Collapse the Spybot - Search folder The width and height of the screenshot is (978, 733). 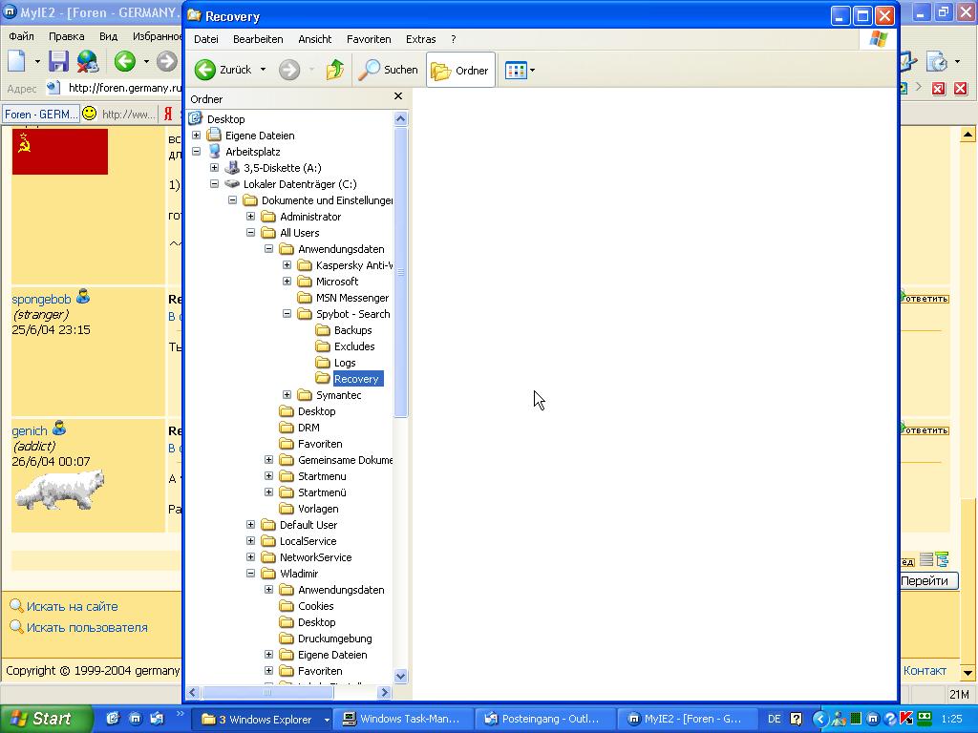287,313
